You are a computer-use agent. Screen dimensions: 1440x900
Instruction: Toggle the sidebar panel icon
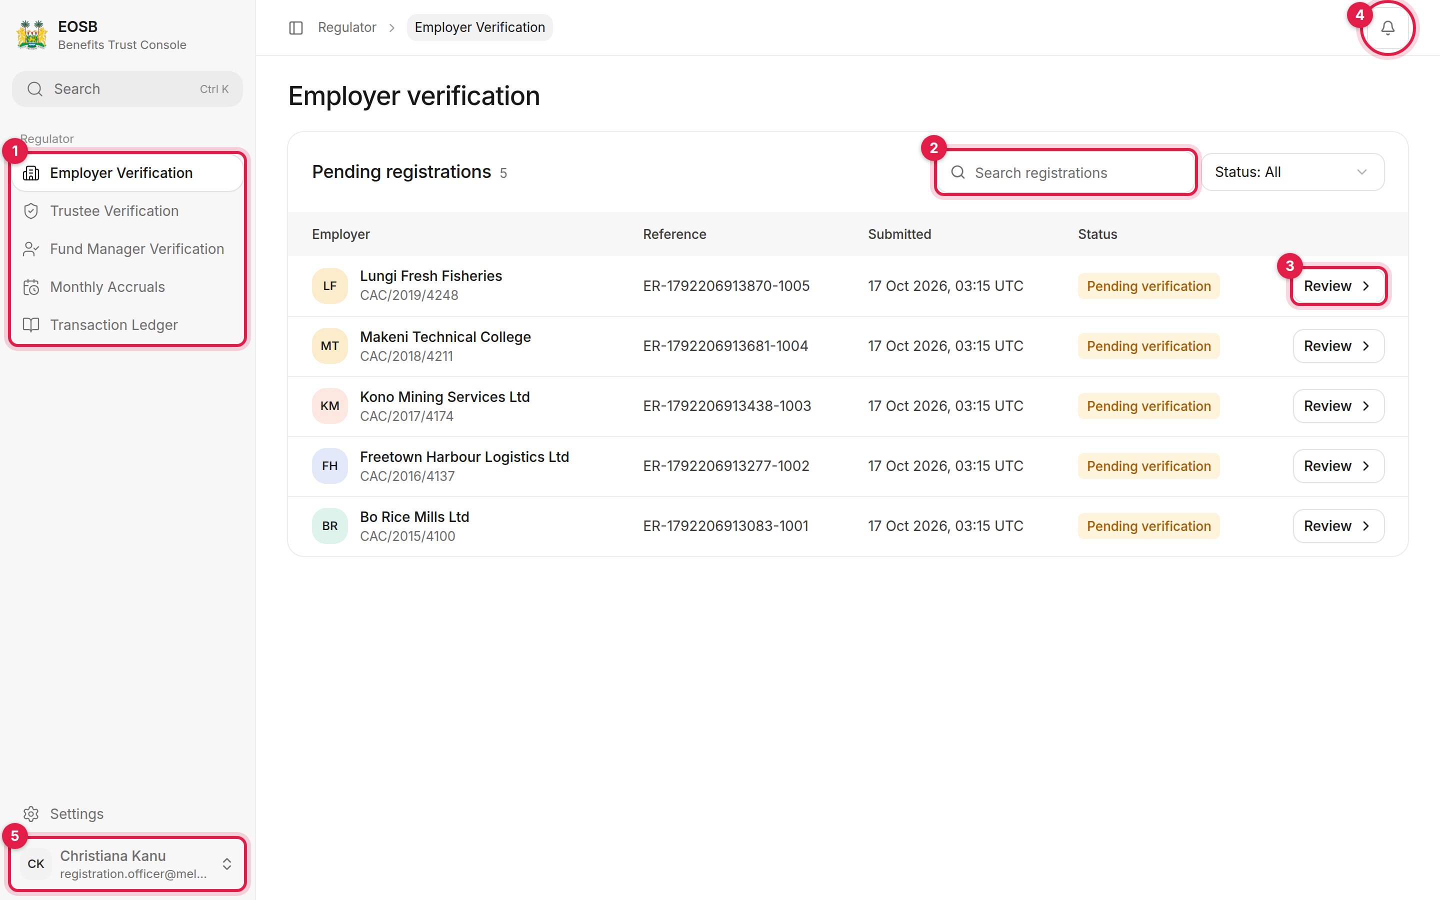295,28
